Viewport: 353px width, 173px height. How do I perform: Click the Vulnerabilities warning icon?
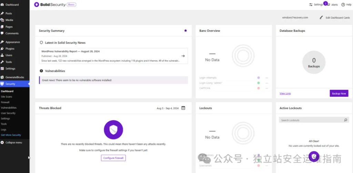coord(41,71)
